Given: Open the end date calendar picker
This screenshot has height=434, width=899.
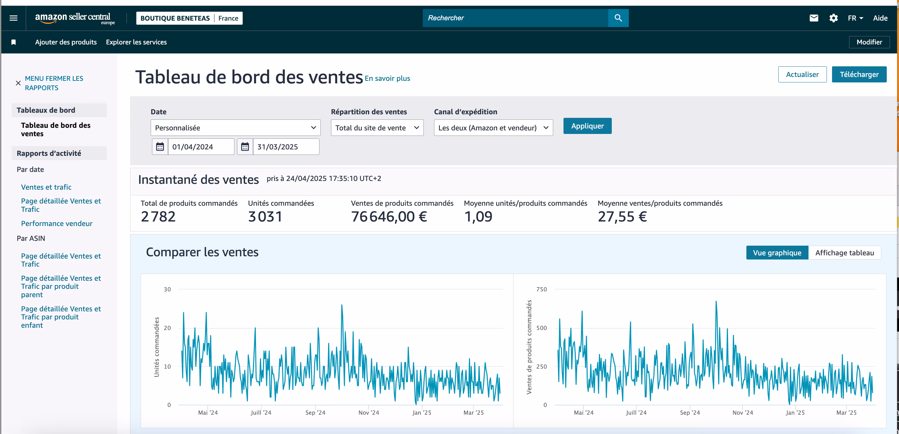Looking at the screenshot, I should tap(245, 147).
